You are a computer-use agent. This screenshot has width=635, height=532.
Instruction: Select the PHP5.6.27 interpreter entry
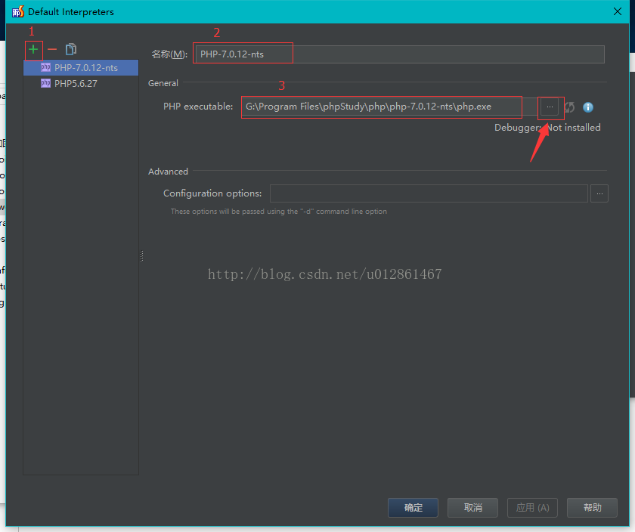[76, 84]
